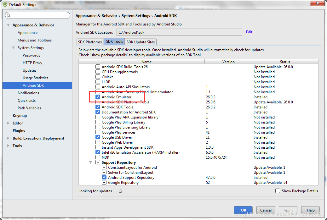The width and height of the screenshot is (327, 220).
Task: Check Google Web Driver checkbox
Action: click(98, 142)
